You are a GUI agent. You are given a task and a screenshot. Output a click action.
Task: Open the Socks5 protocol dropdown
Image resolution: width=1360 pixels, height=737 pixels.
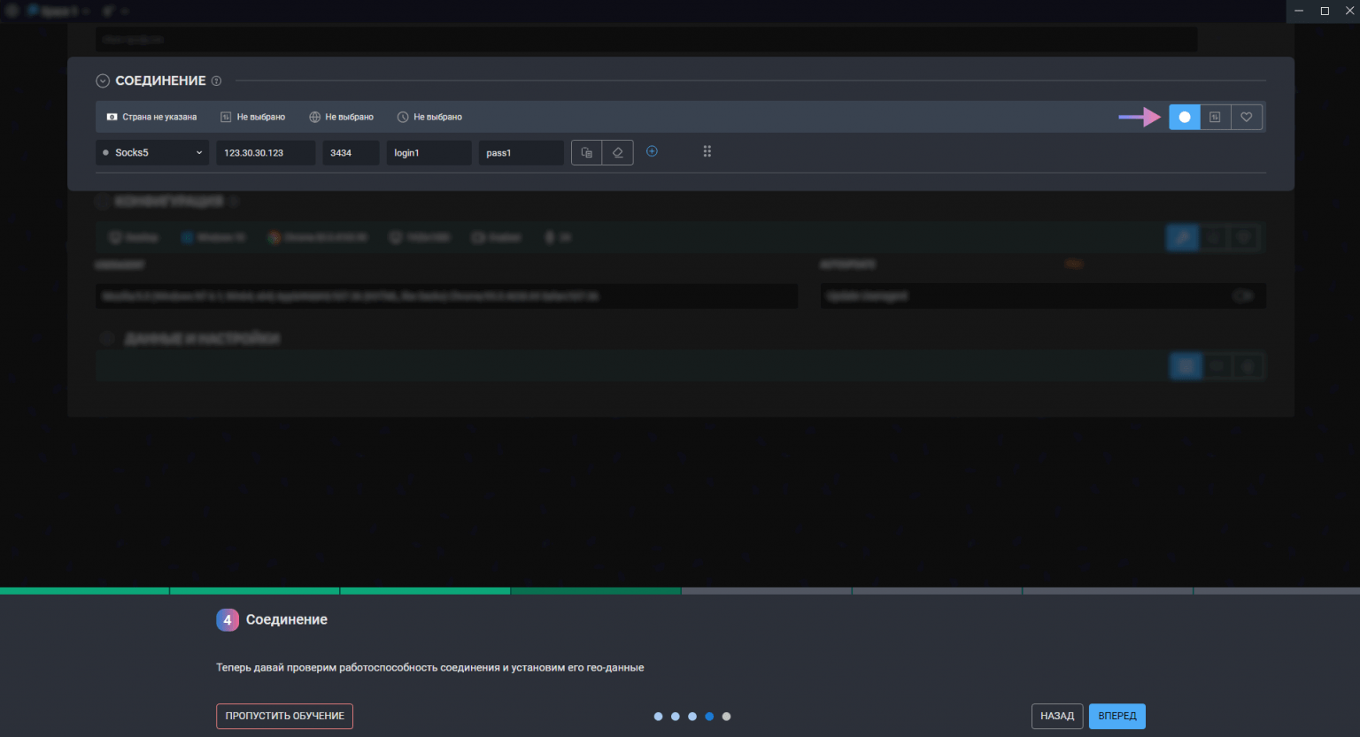click(x=152, y=152)
